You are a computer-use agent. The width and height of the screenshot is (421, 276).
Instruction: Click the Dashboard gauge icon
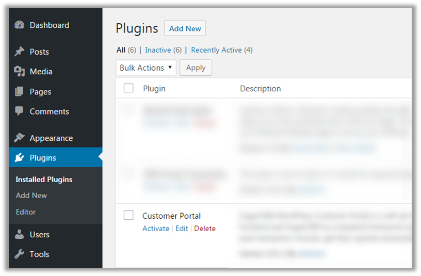pos(20,25)
